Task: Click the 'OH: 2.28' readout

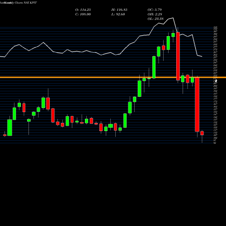Action: (x=155, y=14)
